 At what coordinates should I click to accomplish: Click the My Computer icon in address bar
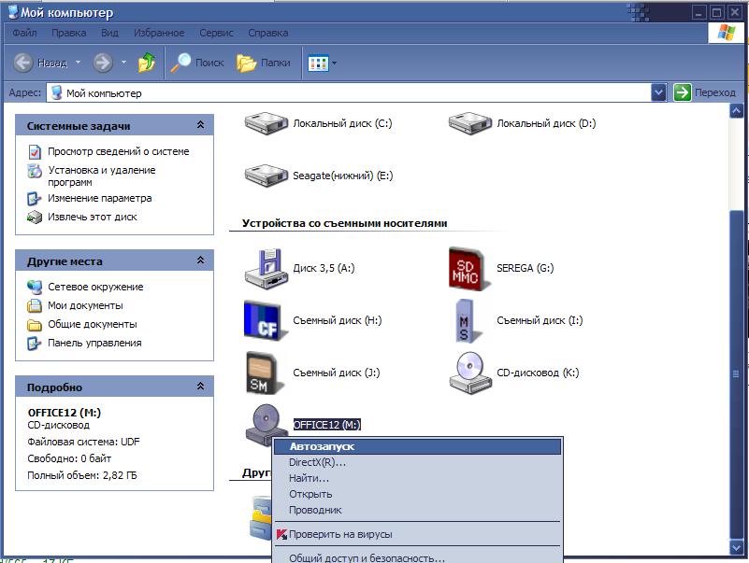(x=56, y=92)
